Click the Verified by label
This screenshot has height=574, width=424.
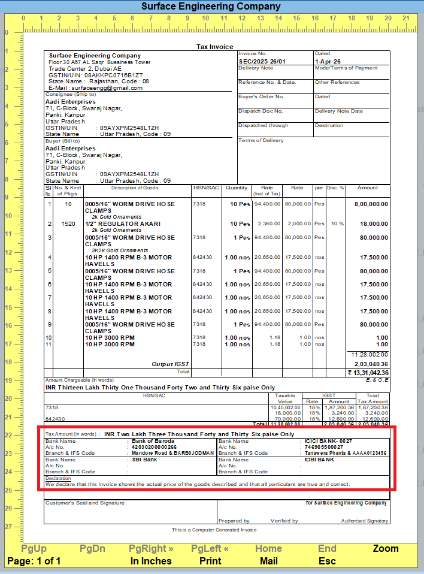click(284, 521)
